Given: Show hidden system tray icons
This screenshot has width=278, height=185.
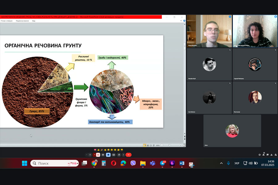Looking at the screenshot, I should [221, 163].
